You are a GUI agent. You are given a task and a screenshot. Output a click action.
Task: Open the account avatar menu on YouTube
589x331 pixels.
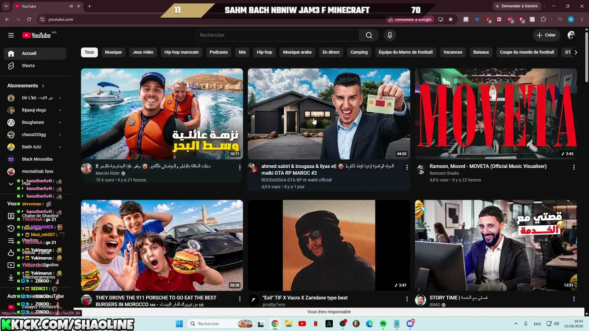click(572, 35)
